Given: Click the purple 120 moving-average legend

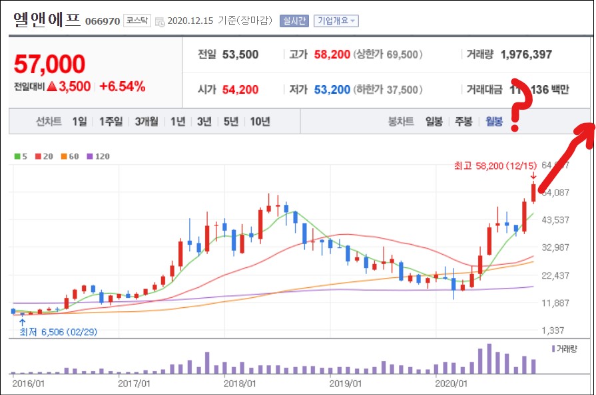Looking at the screenshot, I should pos(98,156).
